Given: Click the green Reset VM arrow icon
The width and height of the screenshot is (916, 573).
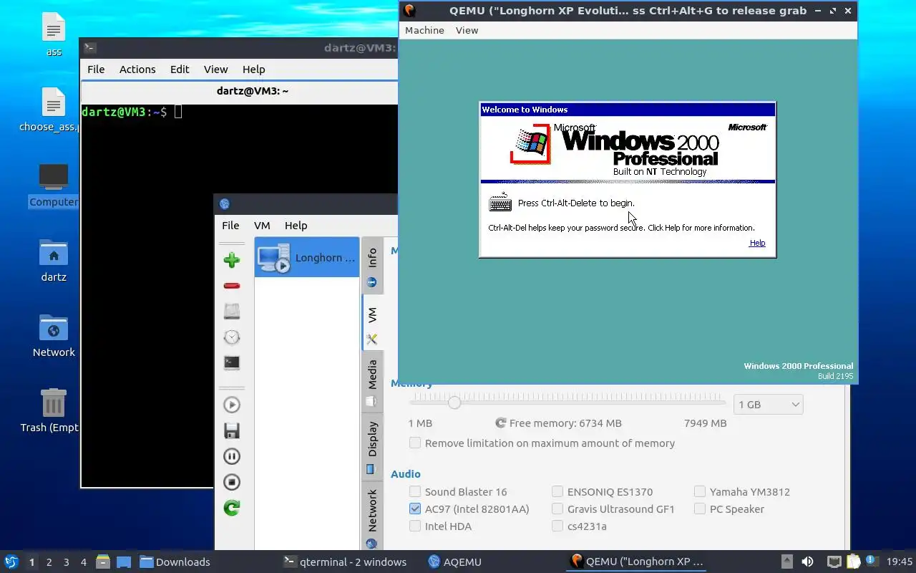Looking at the screenshot, I should [x=231, y=508].
